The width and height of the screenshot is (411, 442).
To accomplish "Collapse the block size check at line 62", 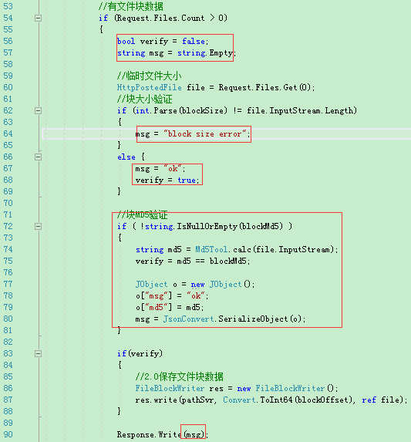I will pyautogui.click(x=38, y=111).
